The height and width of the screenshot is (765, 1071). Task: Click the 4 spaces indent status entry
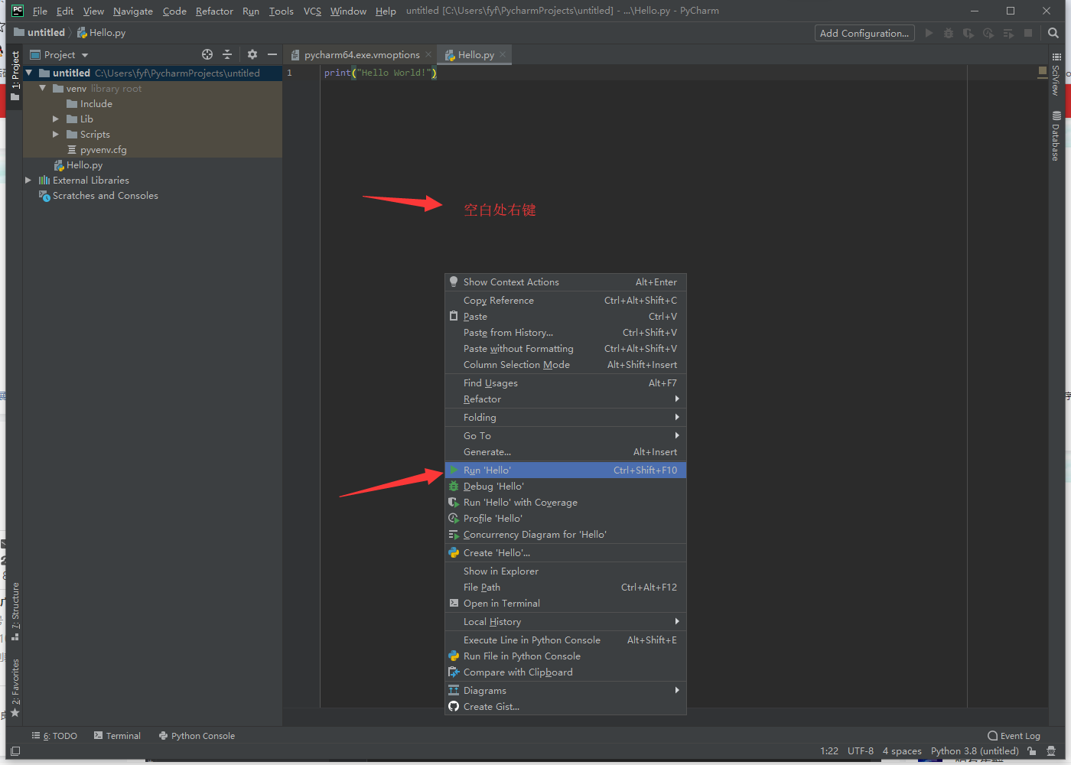tap(902, 750)
